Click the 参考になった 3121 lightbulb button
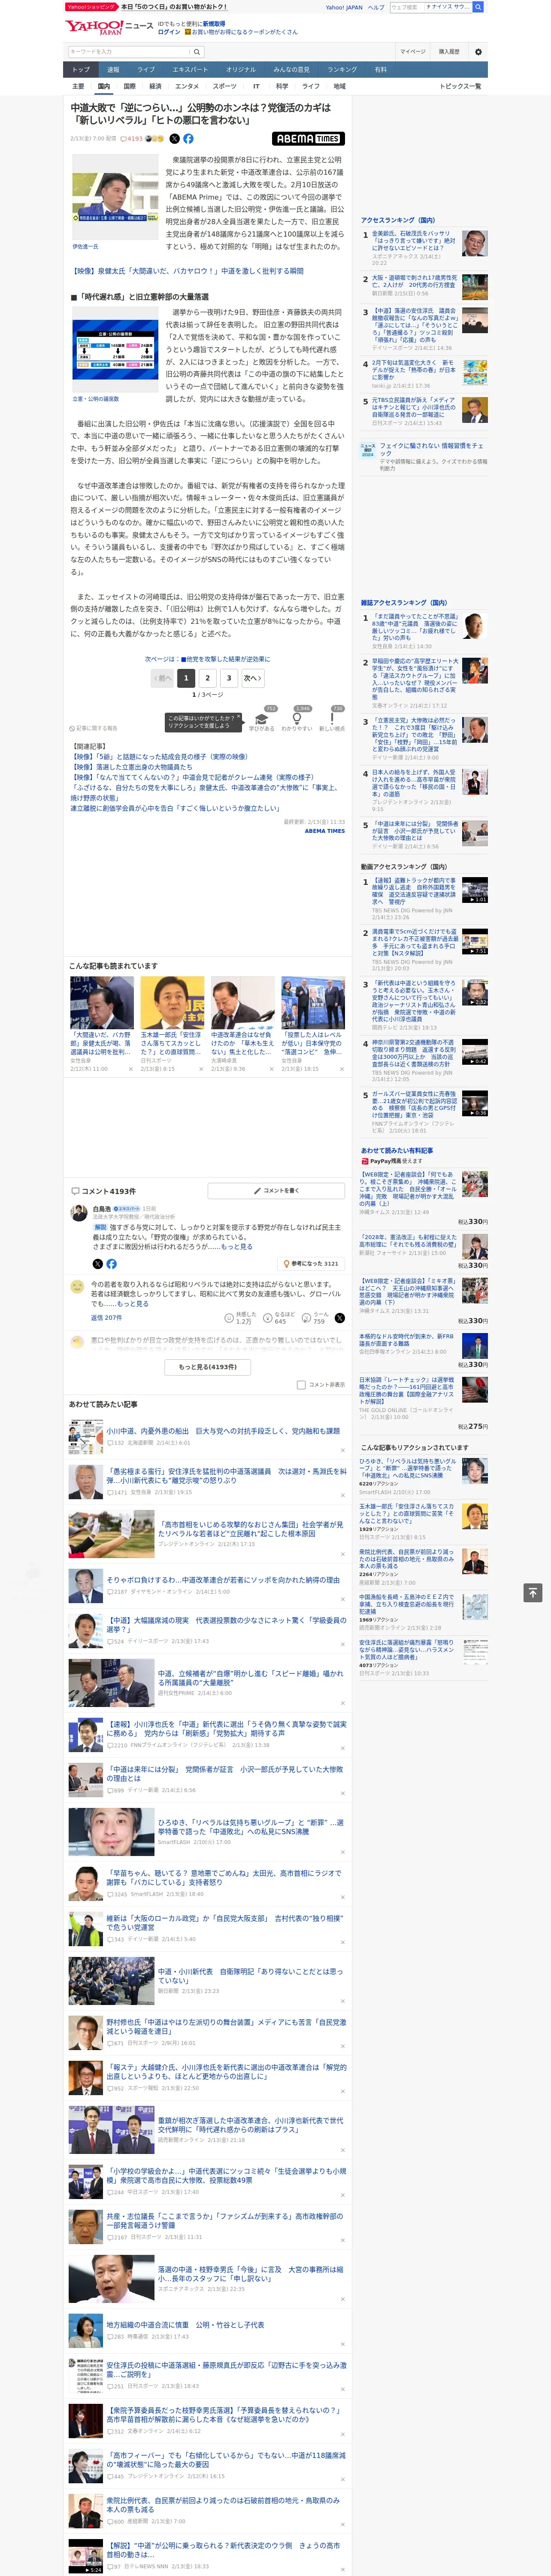 (x=311, y=1263)
